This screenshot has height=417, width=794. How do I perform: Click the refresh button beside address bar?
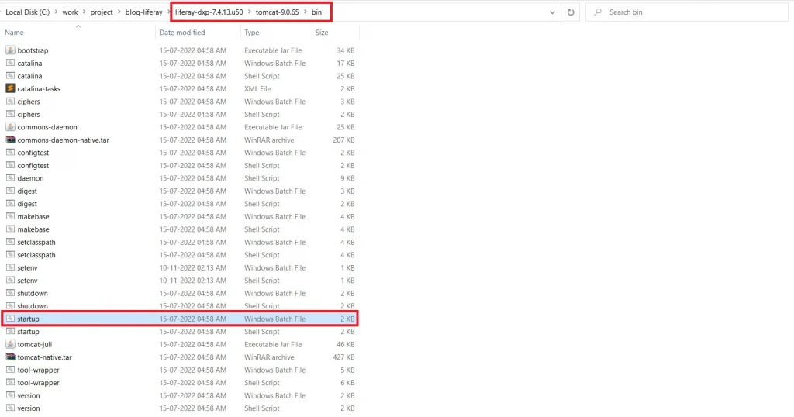[571, 12]
